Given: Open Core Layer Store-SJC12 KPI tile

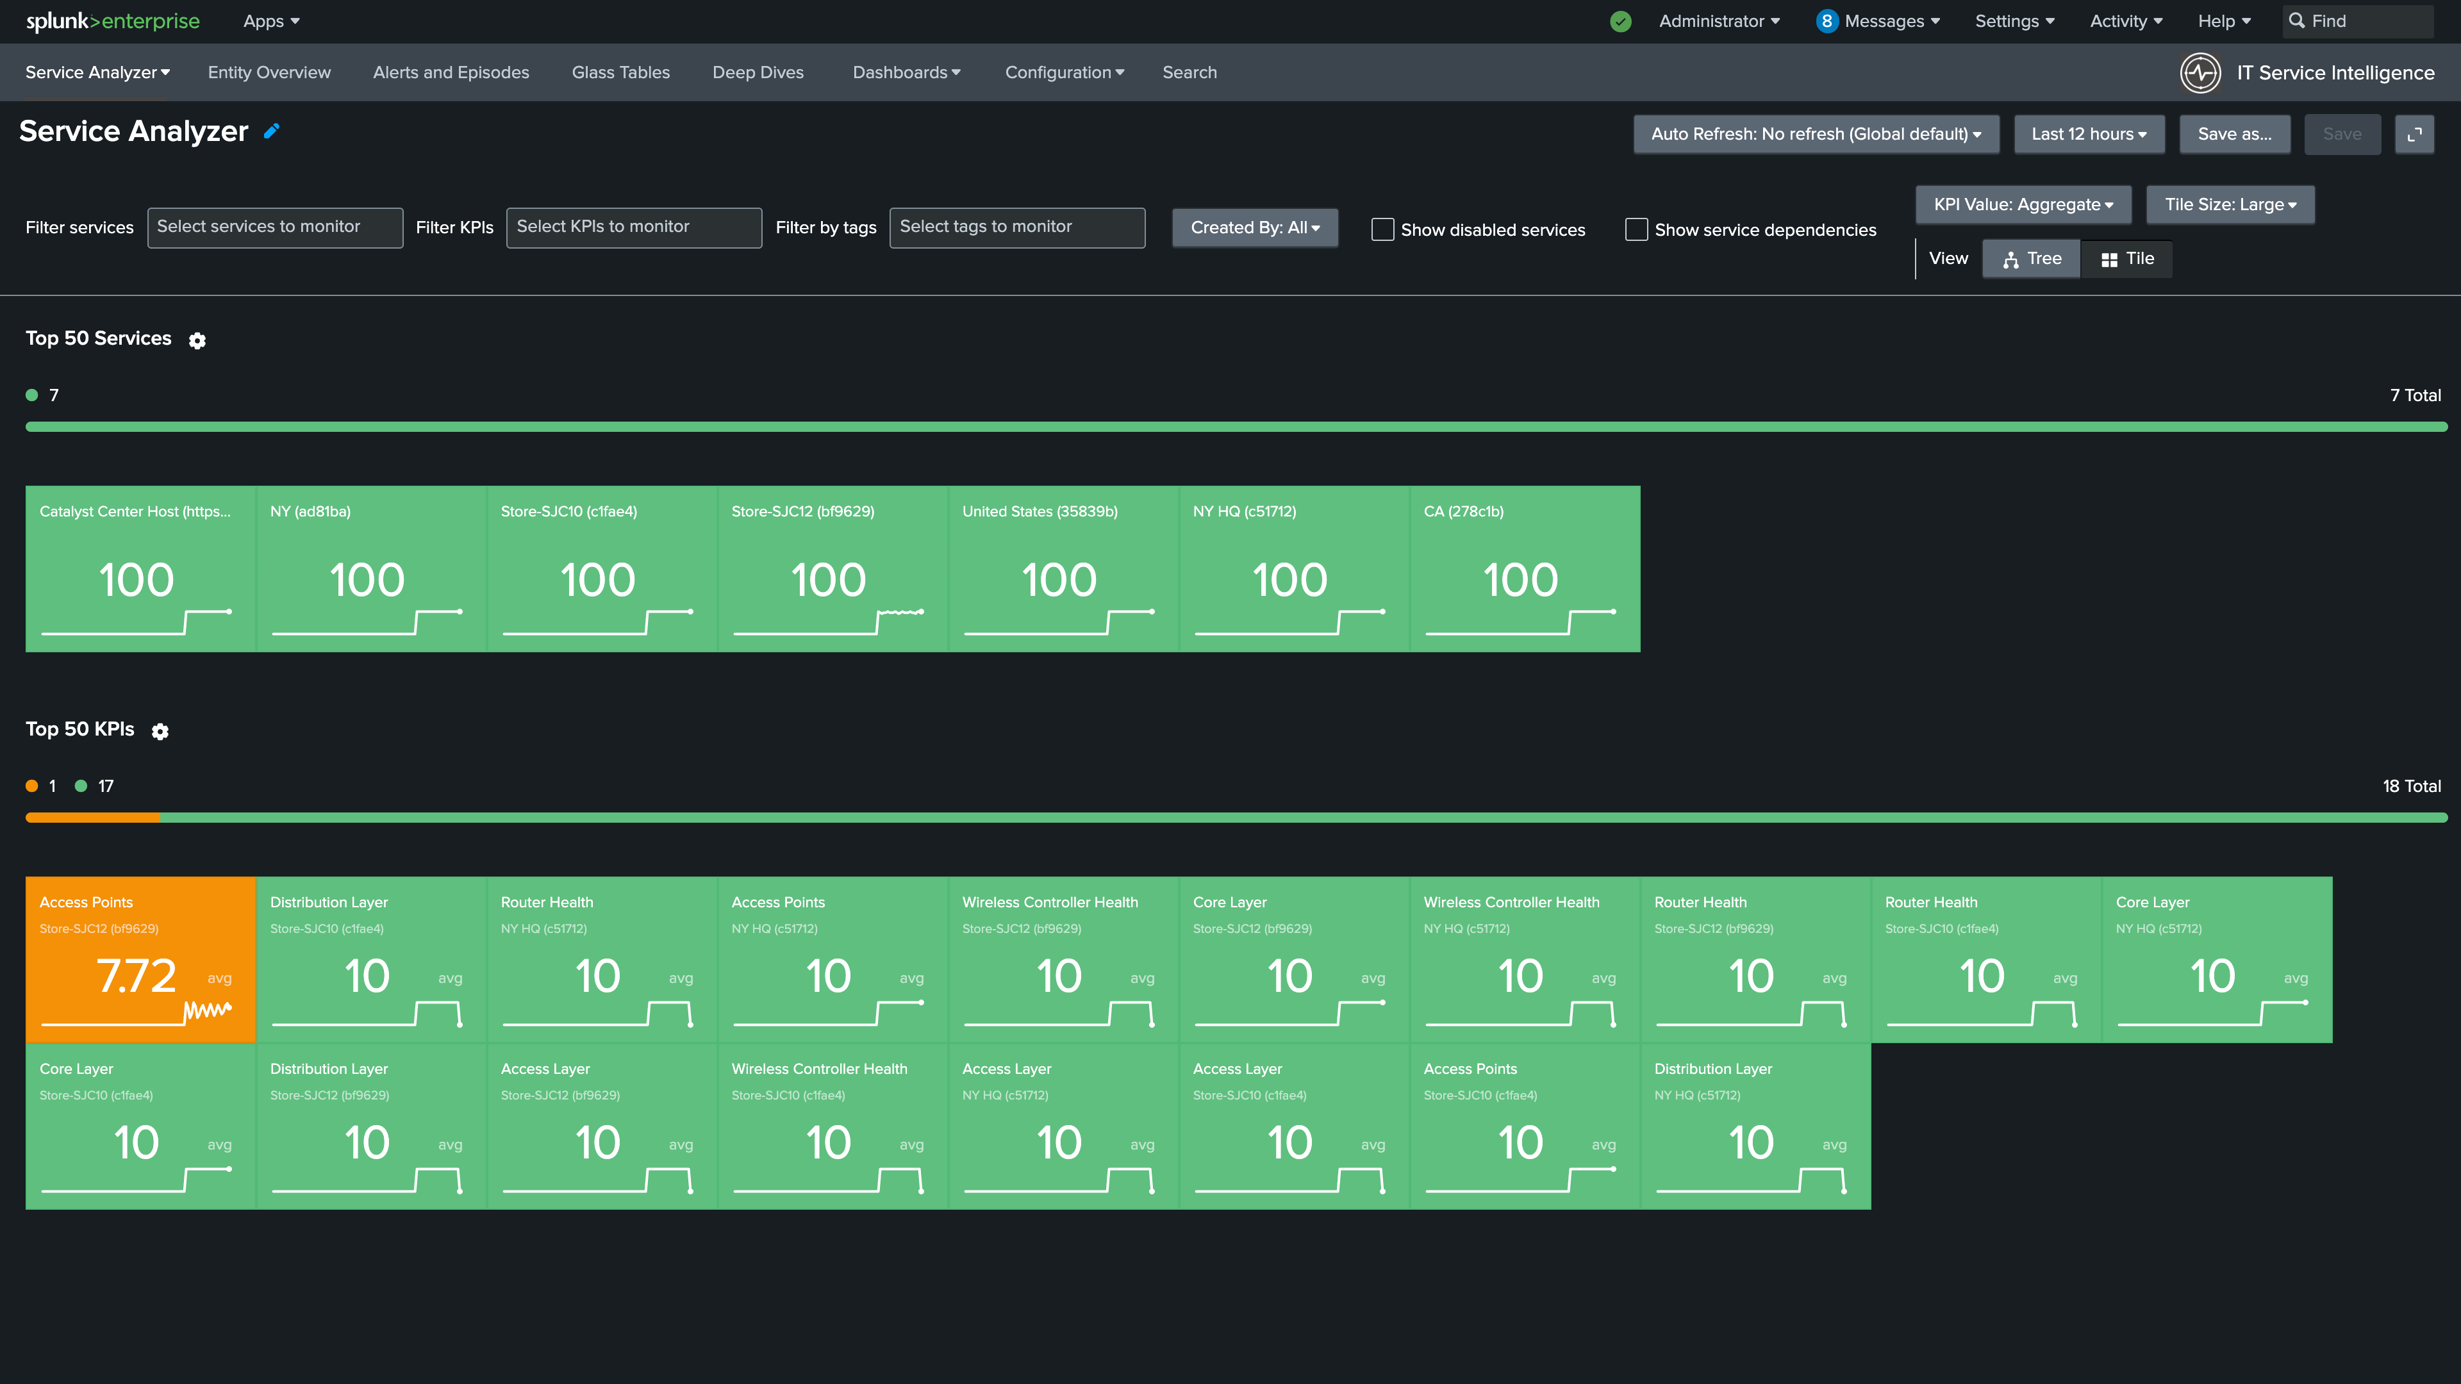Looking at the screenshot, I should tap(1295, 959).
